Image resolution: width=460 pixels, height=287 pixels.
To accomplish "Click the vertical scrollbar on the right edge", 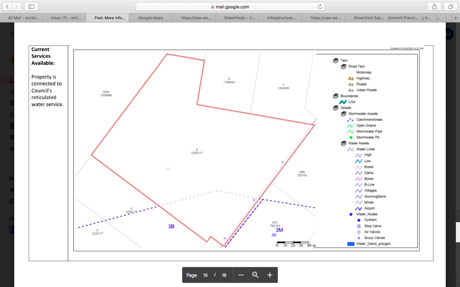I will [x=457, y=232].
